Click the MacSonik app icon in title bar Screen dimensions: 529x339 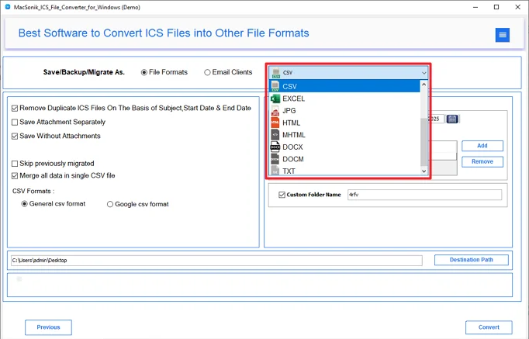[x=8, y=7]
